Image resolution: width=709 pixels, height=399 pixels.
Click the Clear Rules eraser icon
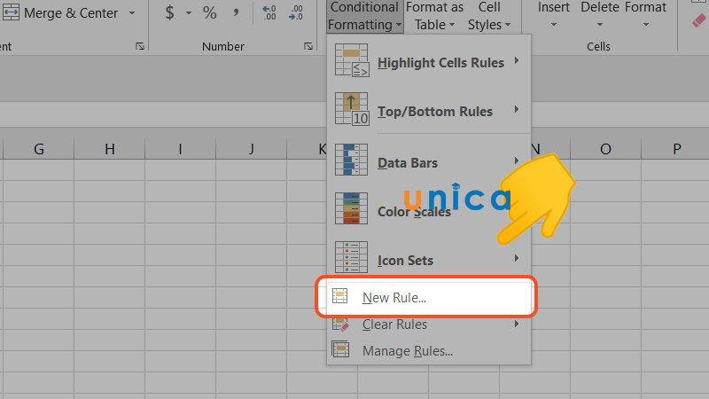pyautogui.click(x=340, y=324)
